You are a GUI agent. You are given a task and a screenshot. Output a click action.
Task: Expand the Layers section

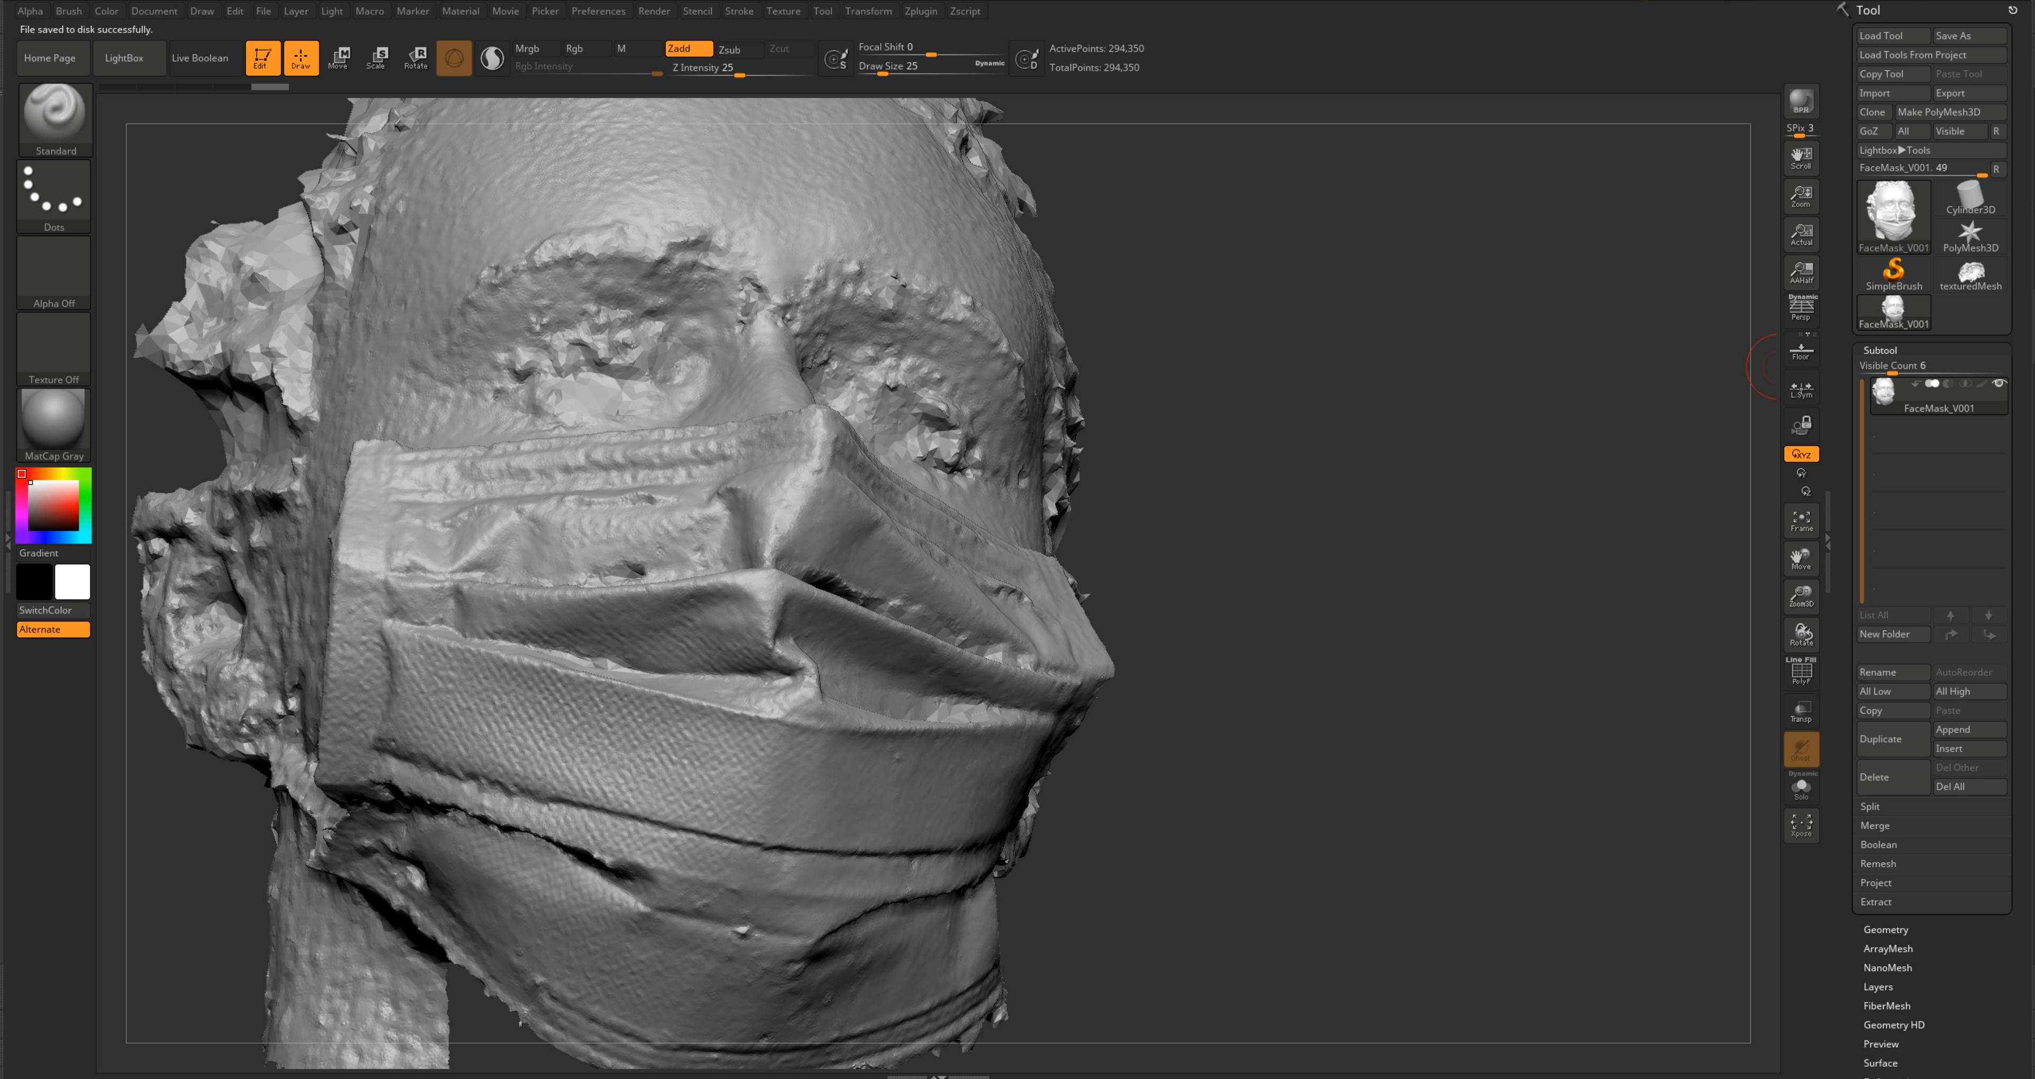[x=1878, y=987]
